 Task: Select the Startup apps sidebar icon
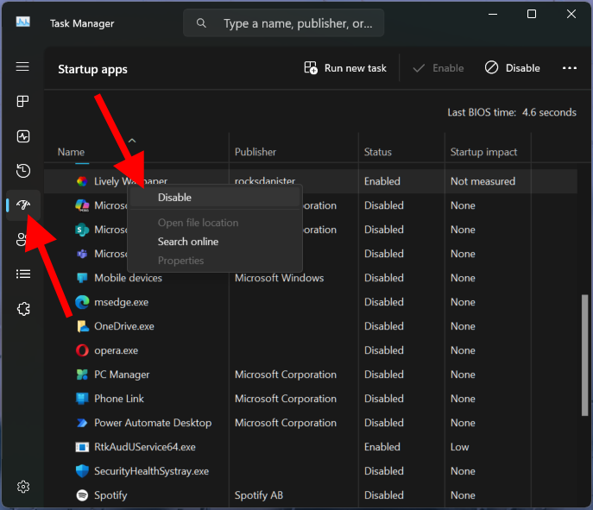click(x=23, y=205)
